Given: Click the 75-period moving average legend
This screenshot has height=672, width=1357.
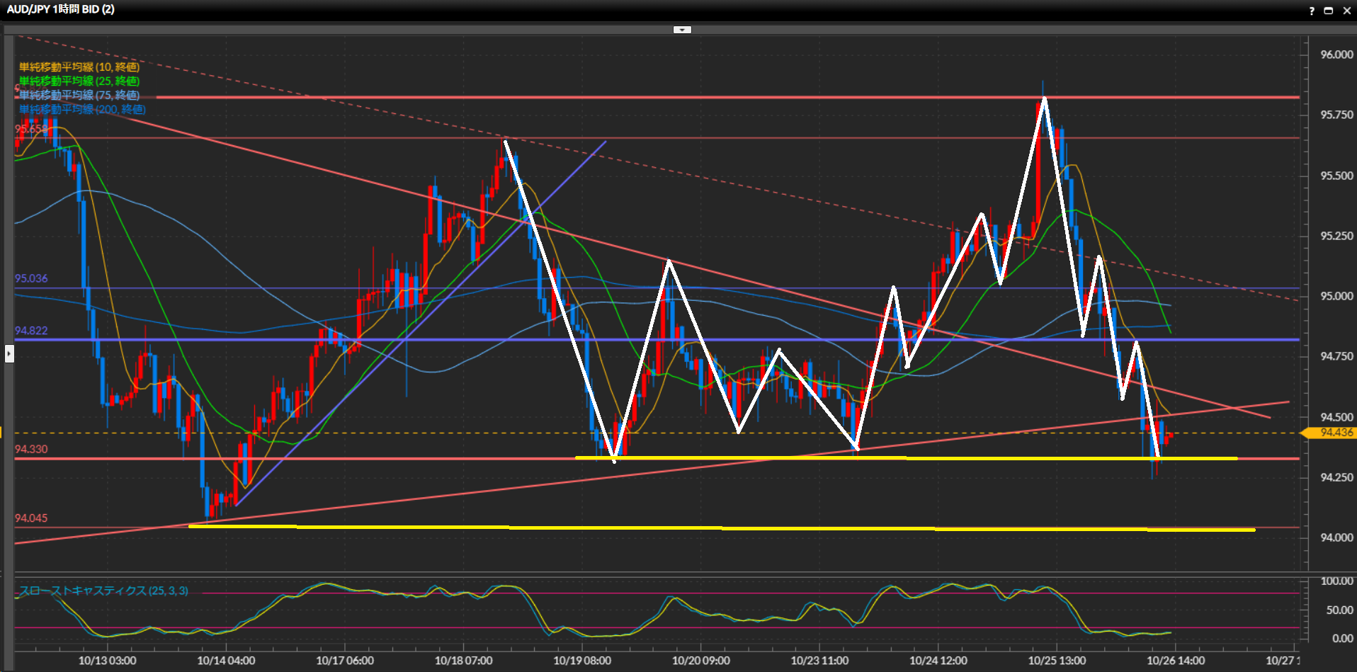Looking at the screenshot, I should 79,95.
